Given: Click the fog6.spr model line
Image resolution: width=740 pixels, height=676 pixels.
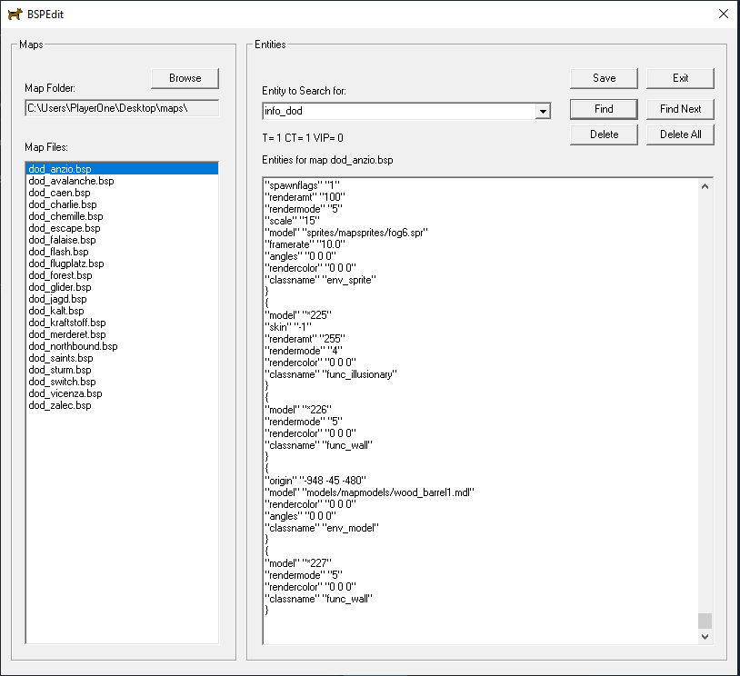Looking at the screenshot, I should click(346, 233).
